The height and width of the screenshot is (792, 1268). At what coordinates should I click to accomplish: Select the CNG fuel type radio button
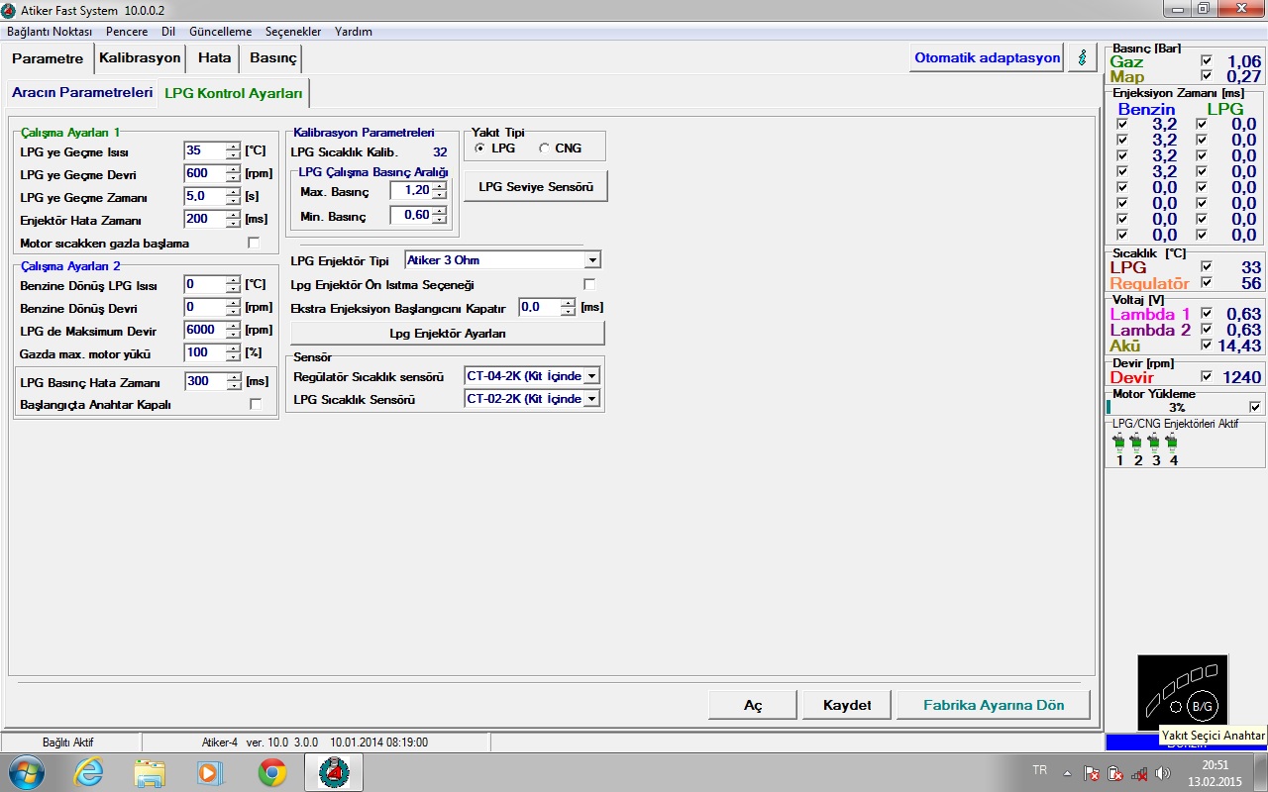544,148
